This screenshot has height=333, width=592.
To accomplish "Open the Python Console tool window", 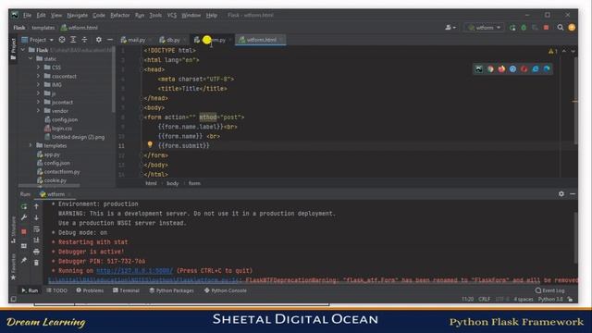I will click(226, 290).
